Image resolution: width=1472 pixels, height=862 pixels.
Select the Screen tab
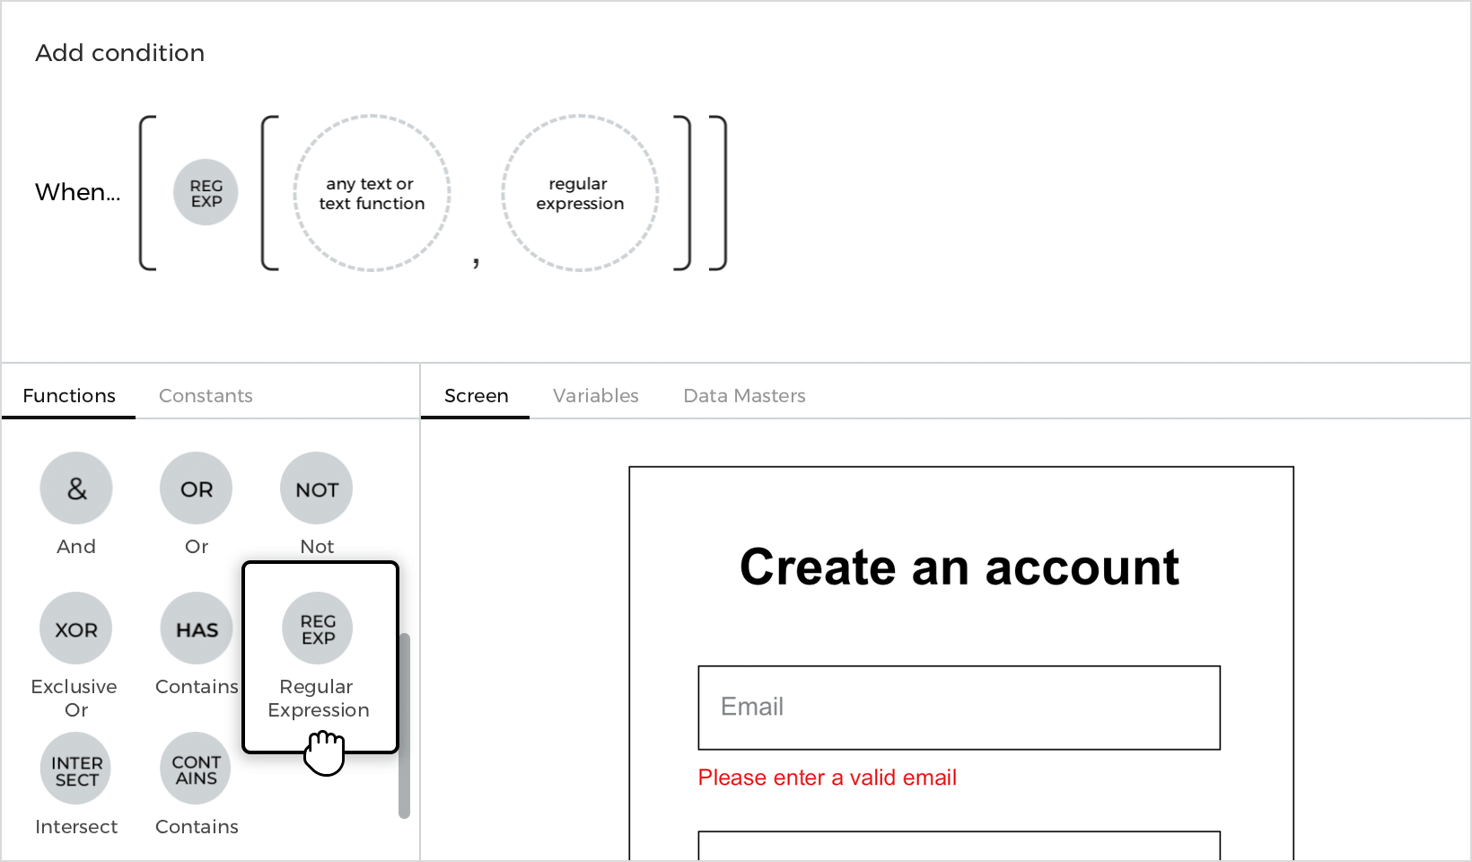tap(477, 395)
